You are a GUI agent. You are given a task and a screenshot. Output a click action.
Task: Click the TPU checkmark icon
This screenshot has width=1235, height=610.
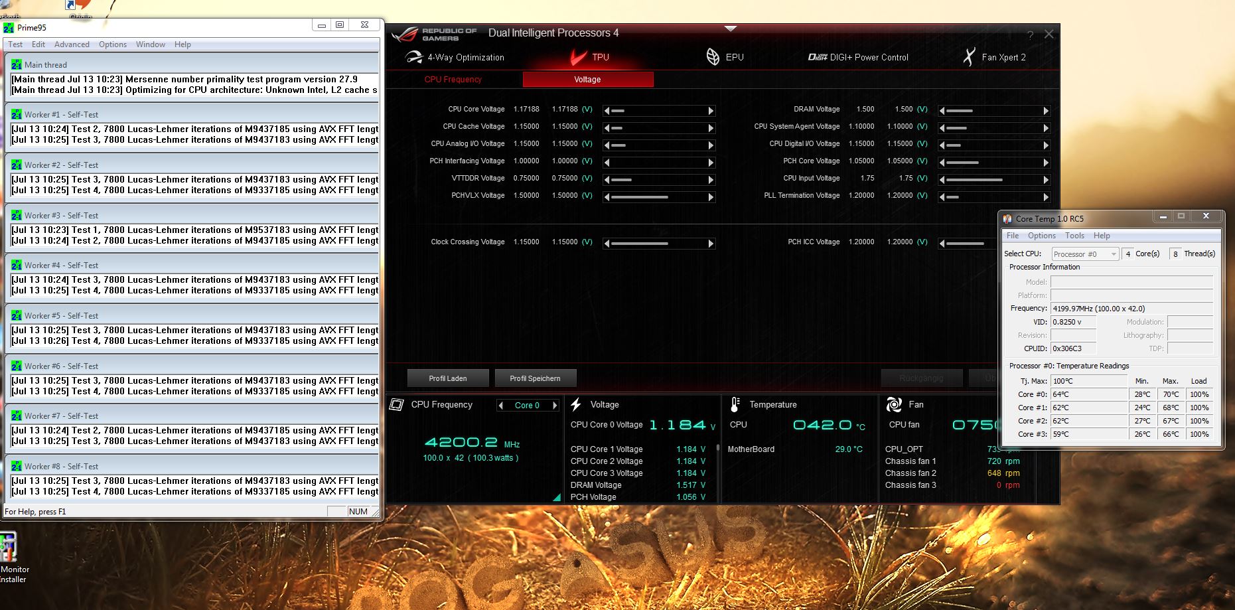point(578,57)
